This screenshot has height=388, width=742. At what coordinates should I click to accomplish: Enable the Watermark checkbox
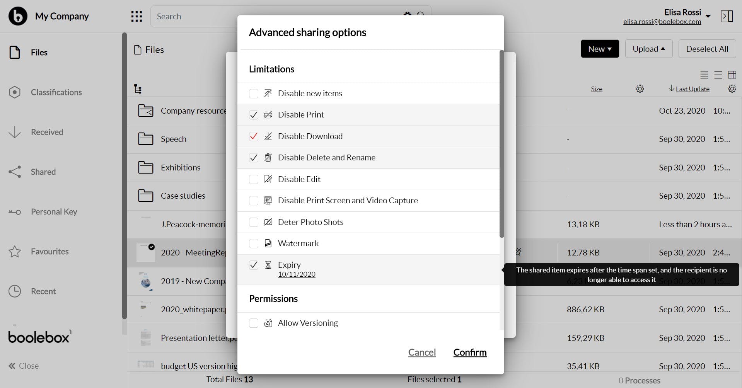(254, 243)
